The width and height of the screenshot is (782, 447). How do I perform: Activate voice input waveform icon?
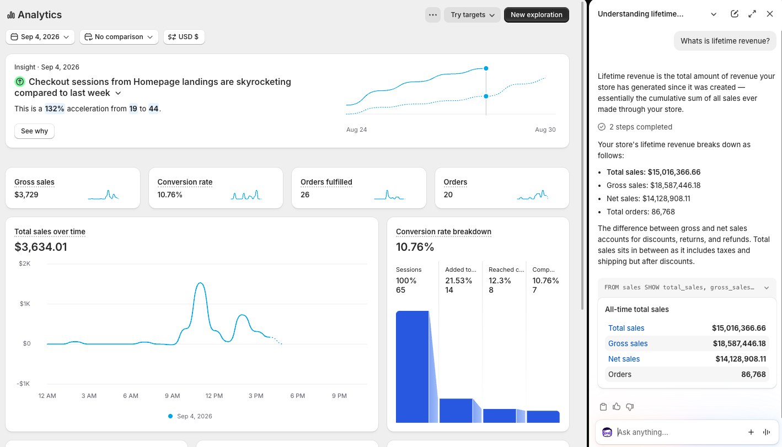767,432
